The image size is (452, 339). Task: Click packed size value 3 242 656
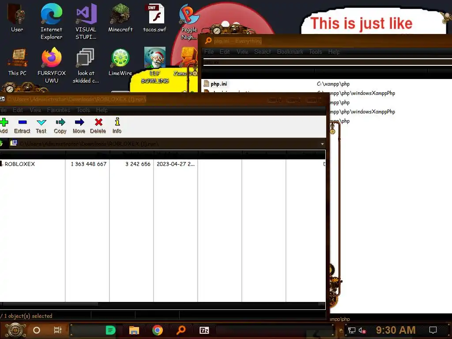(138, 164)
